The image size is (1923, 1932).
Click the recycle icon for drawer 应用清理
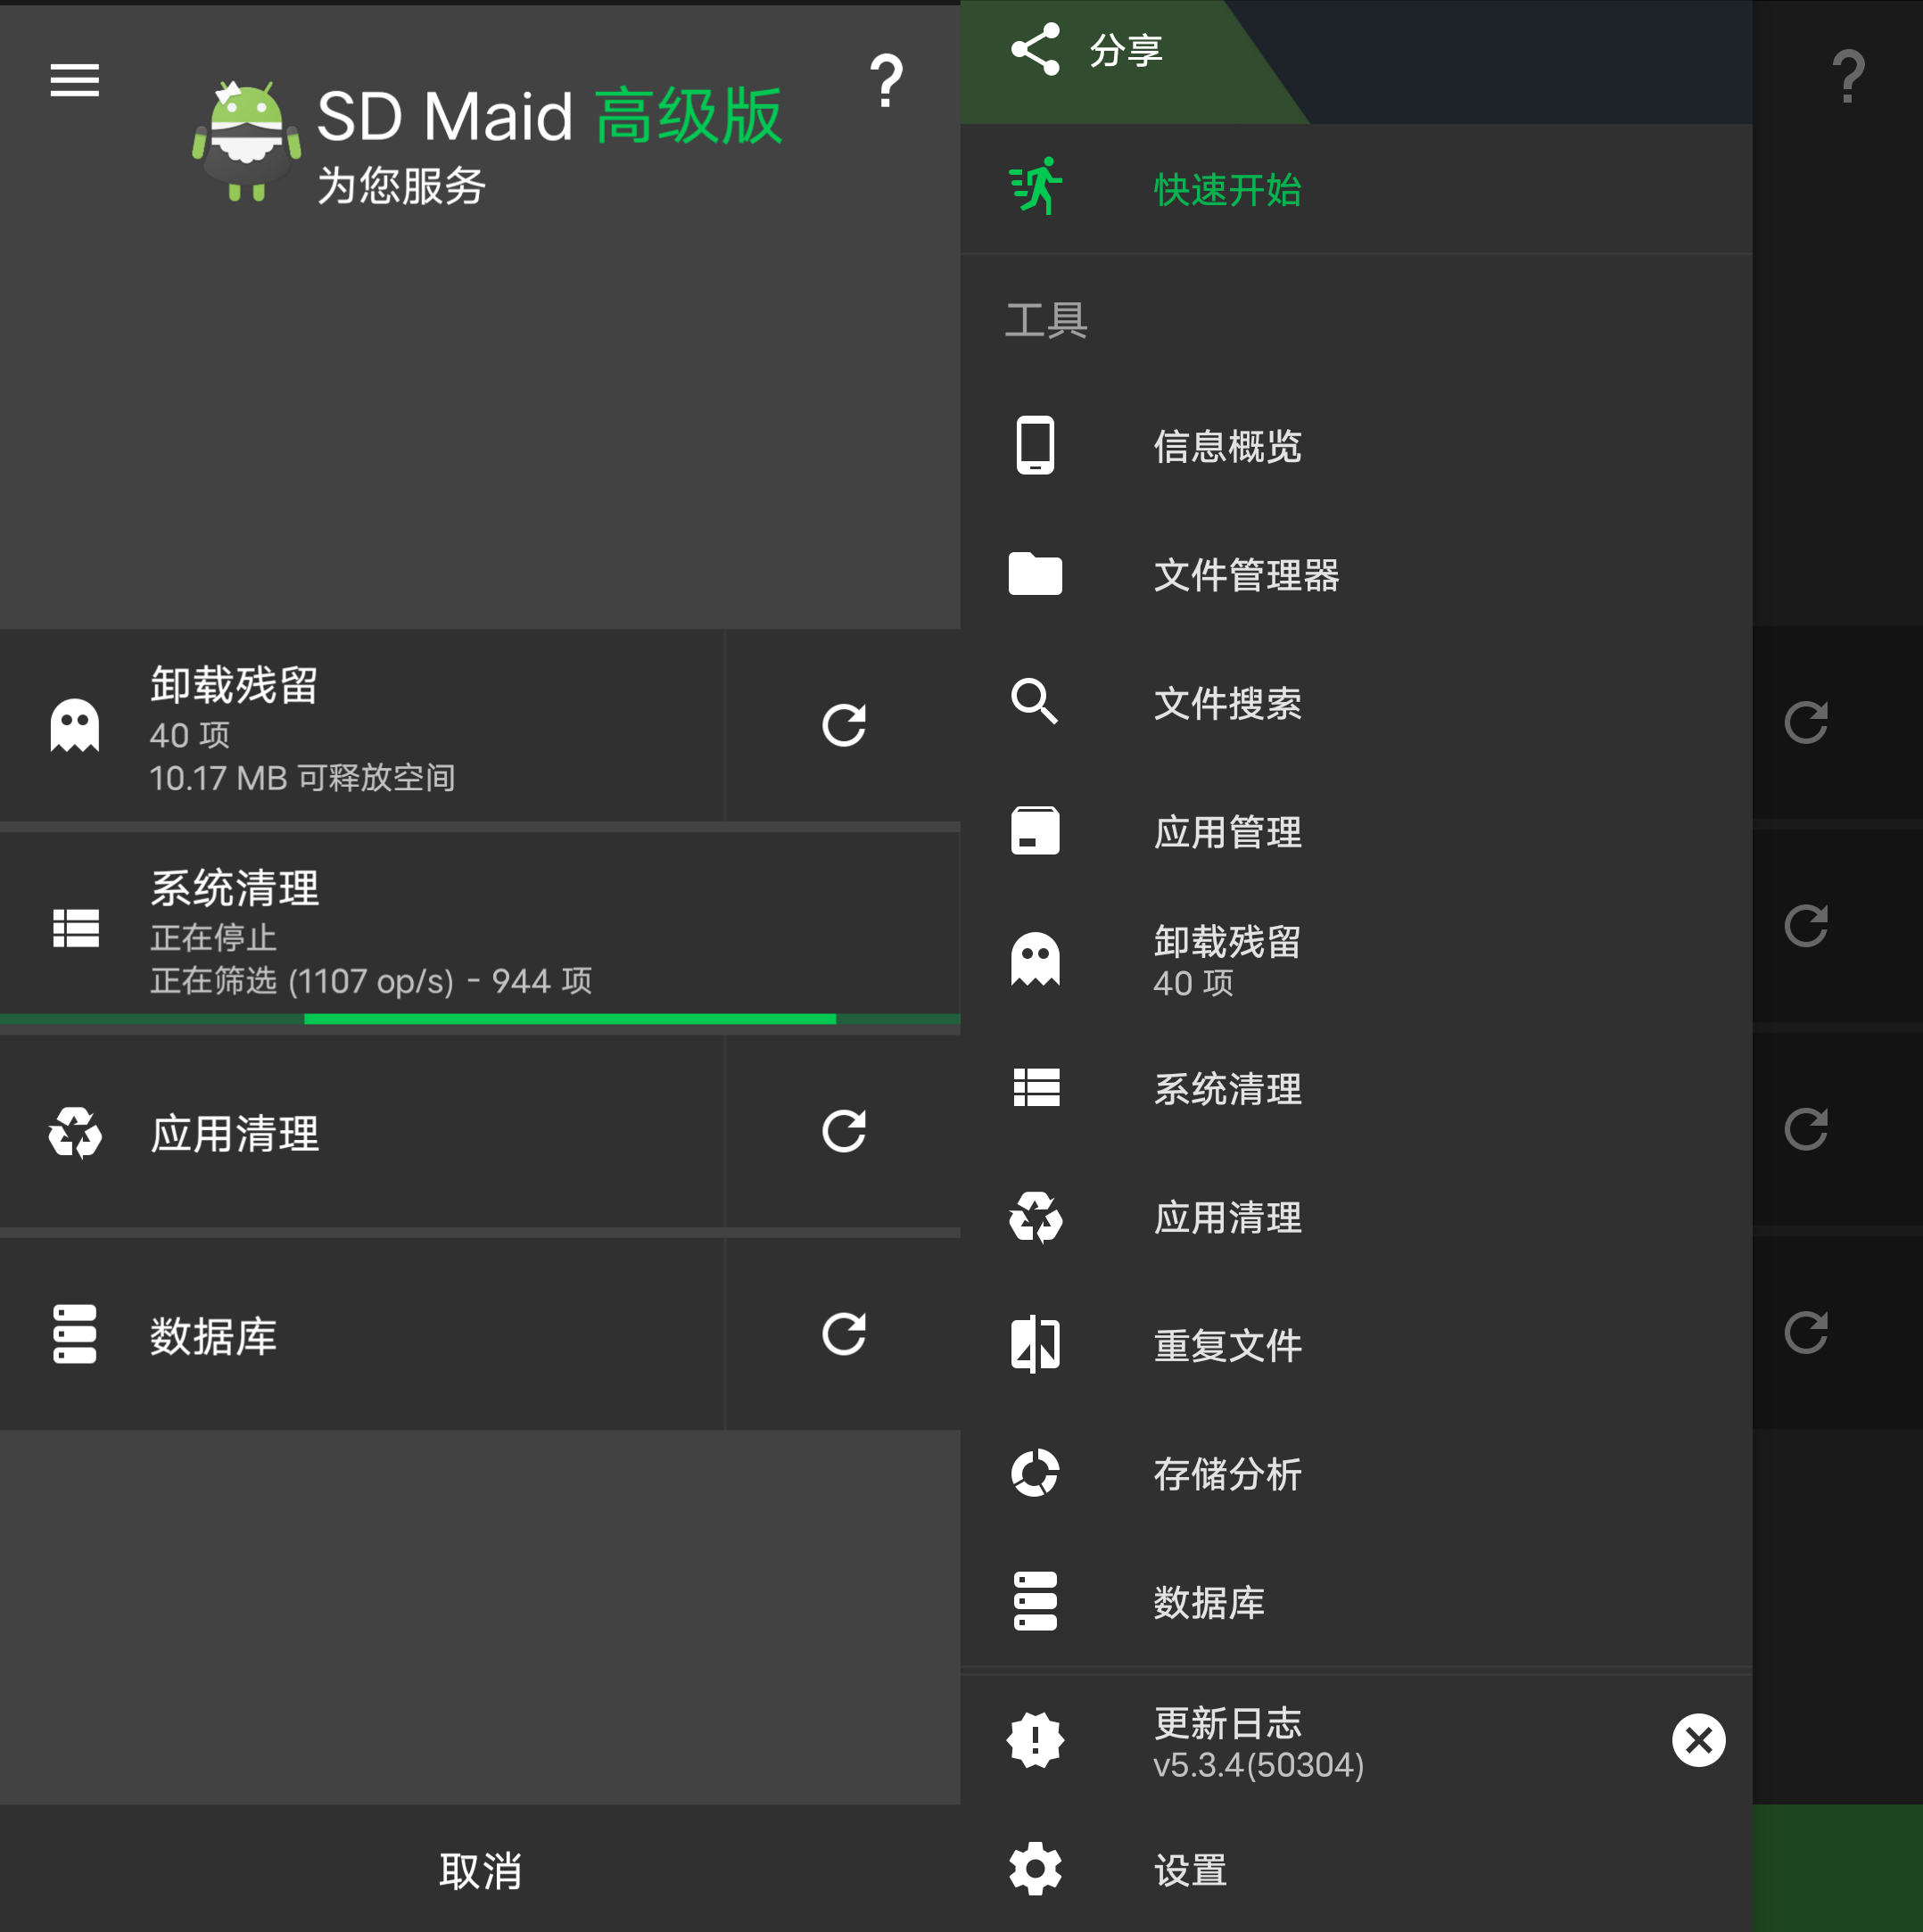[1035, 1217]
